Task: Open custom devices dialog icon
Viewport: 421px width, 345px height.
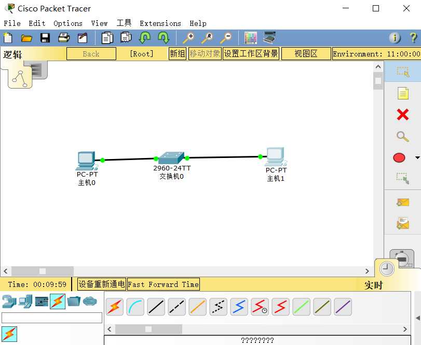Action: point(269,38)
